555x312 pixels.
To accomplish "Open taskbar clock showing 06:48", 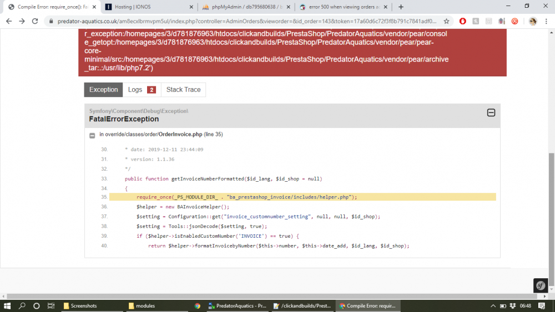I will (x=526, y=306).
